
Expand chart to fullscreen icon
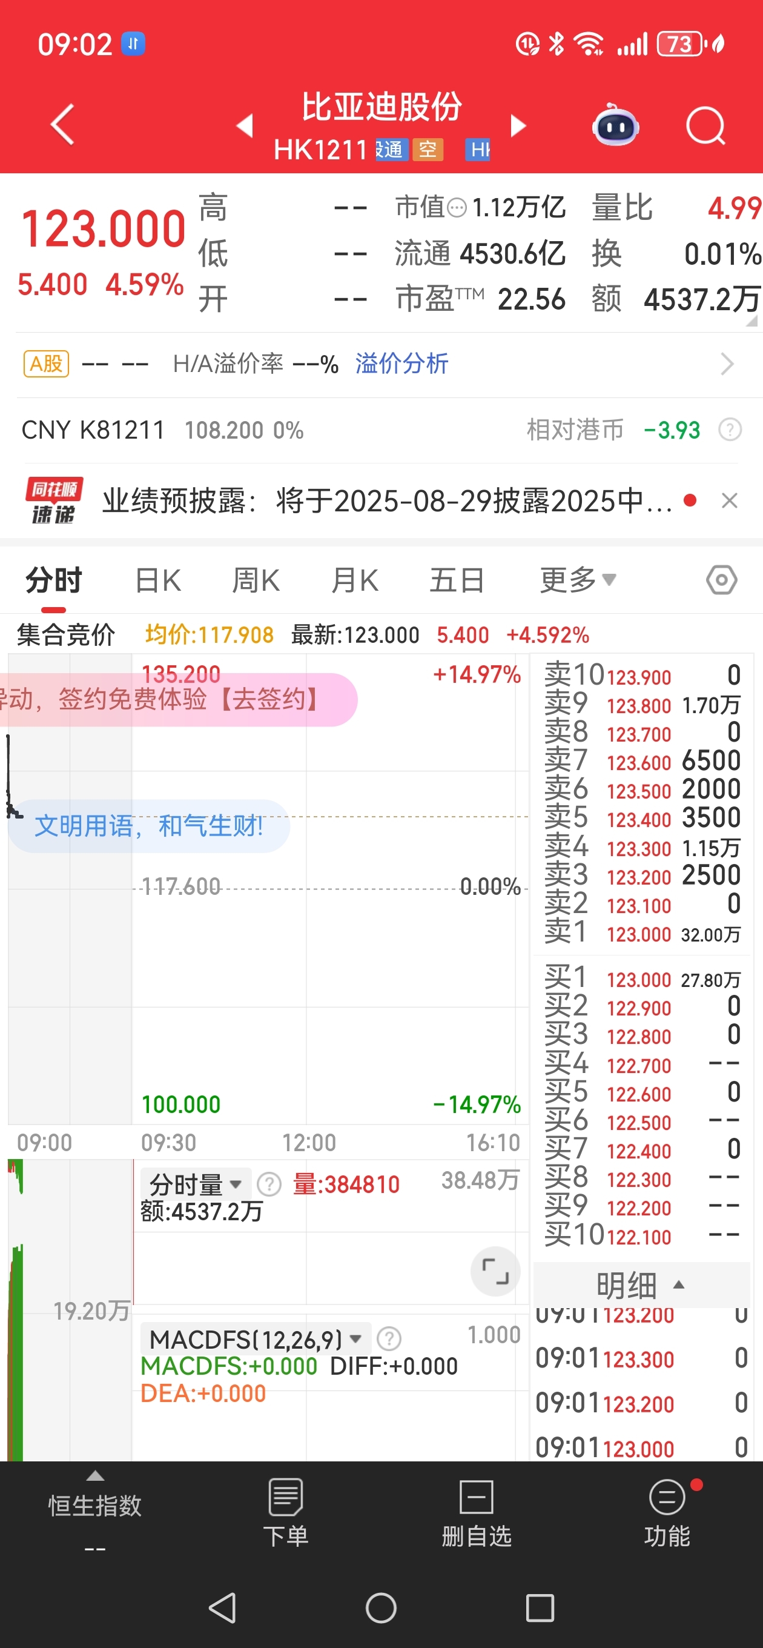tap(495, 1271)
